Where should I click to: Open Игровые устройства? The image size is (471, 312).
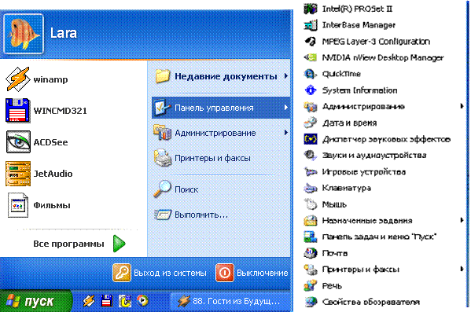pos(355,172)
